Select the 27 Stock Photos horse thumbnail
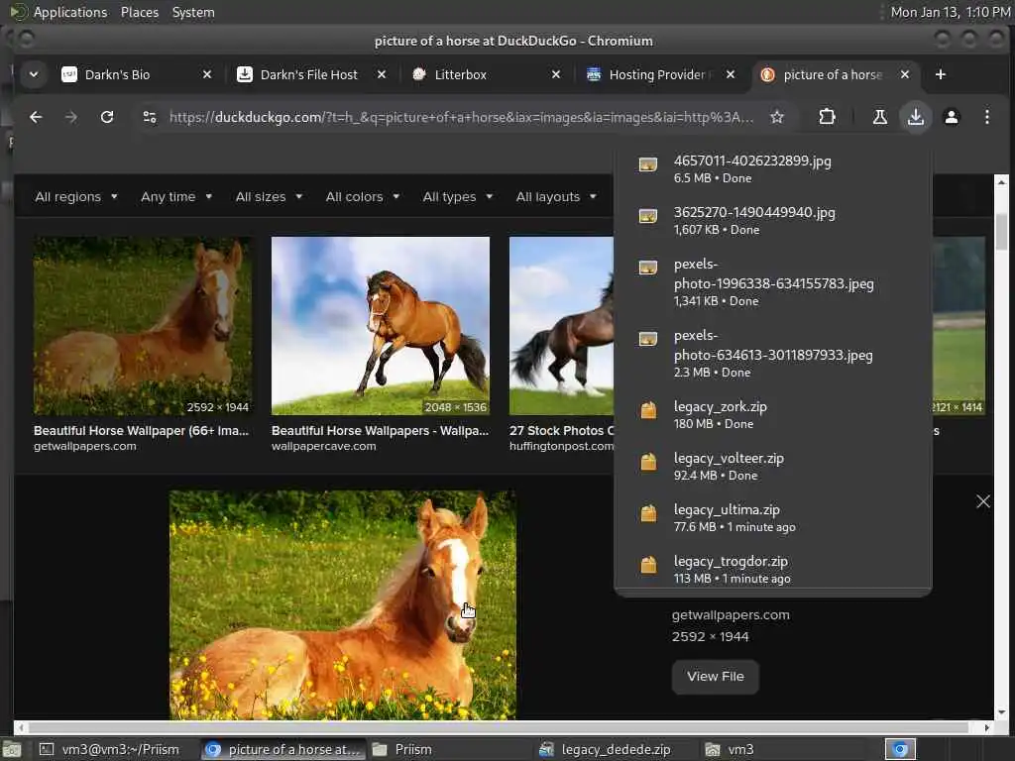This screenshot has width=1015, height=761. (561, 325)
